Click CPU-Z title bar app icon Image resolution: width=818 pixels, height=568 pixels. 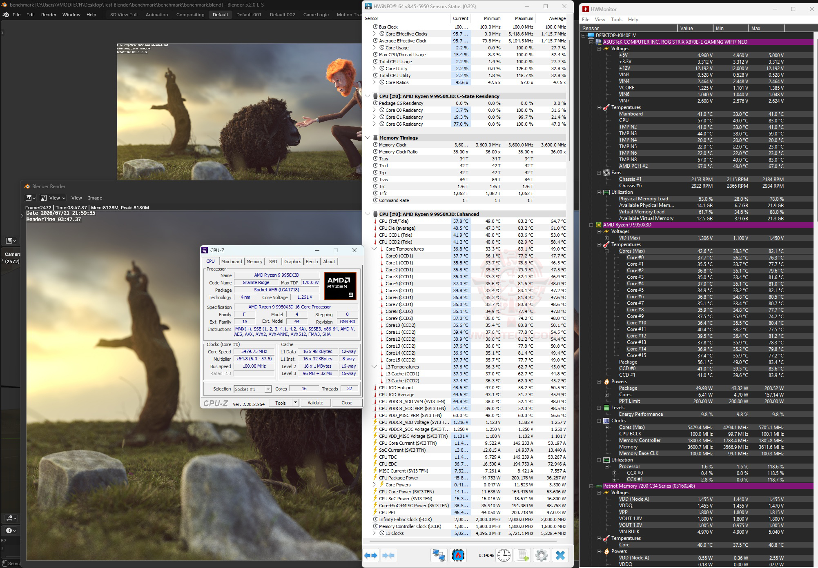coord(205,250)
